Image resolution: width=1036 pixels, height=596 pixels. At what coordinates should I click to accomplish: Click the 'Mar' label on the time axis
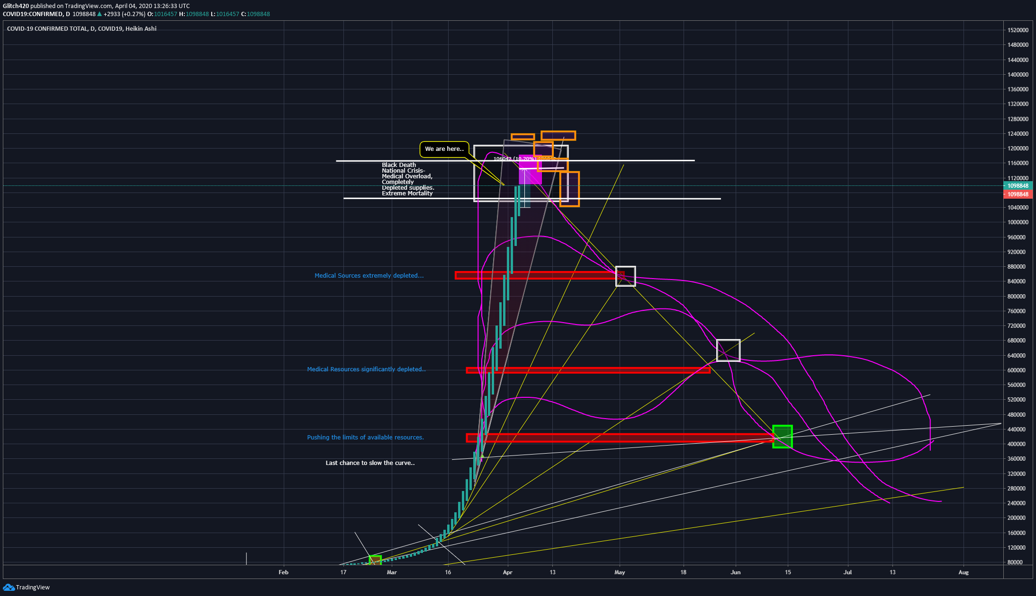pyautogui.click(x=392, y=572)
